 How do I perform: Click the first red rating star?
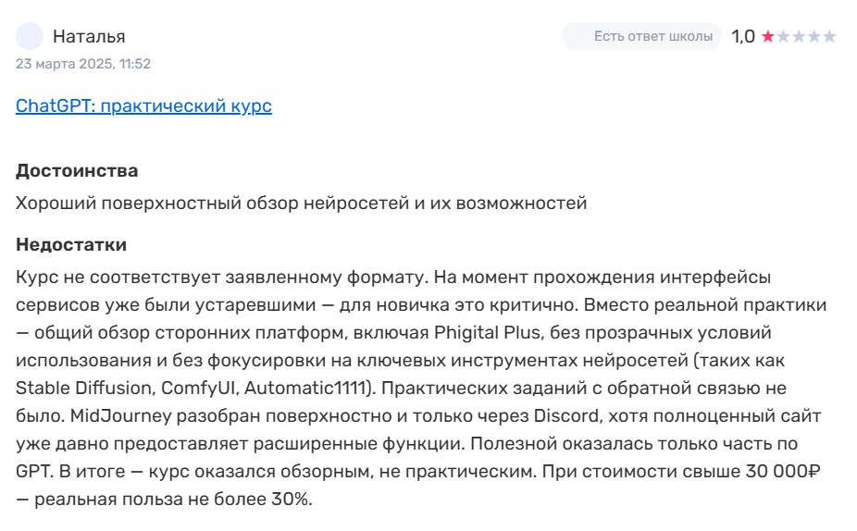pos(767,37)
